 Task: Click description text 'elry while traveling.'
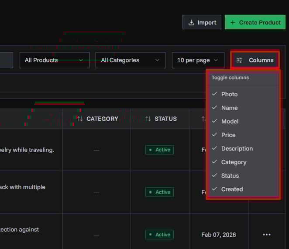(x=27, y=150)
